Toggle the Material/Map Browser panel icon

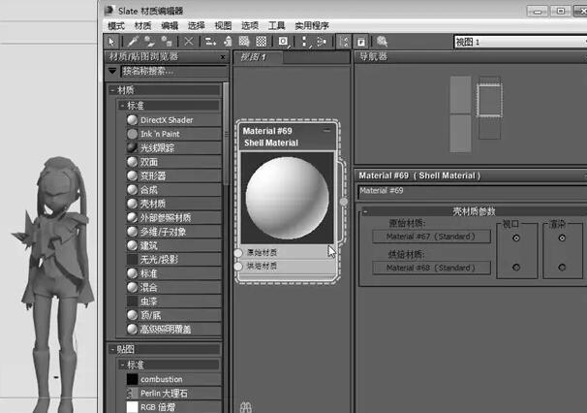344,42
